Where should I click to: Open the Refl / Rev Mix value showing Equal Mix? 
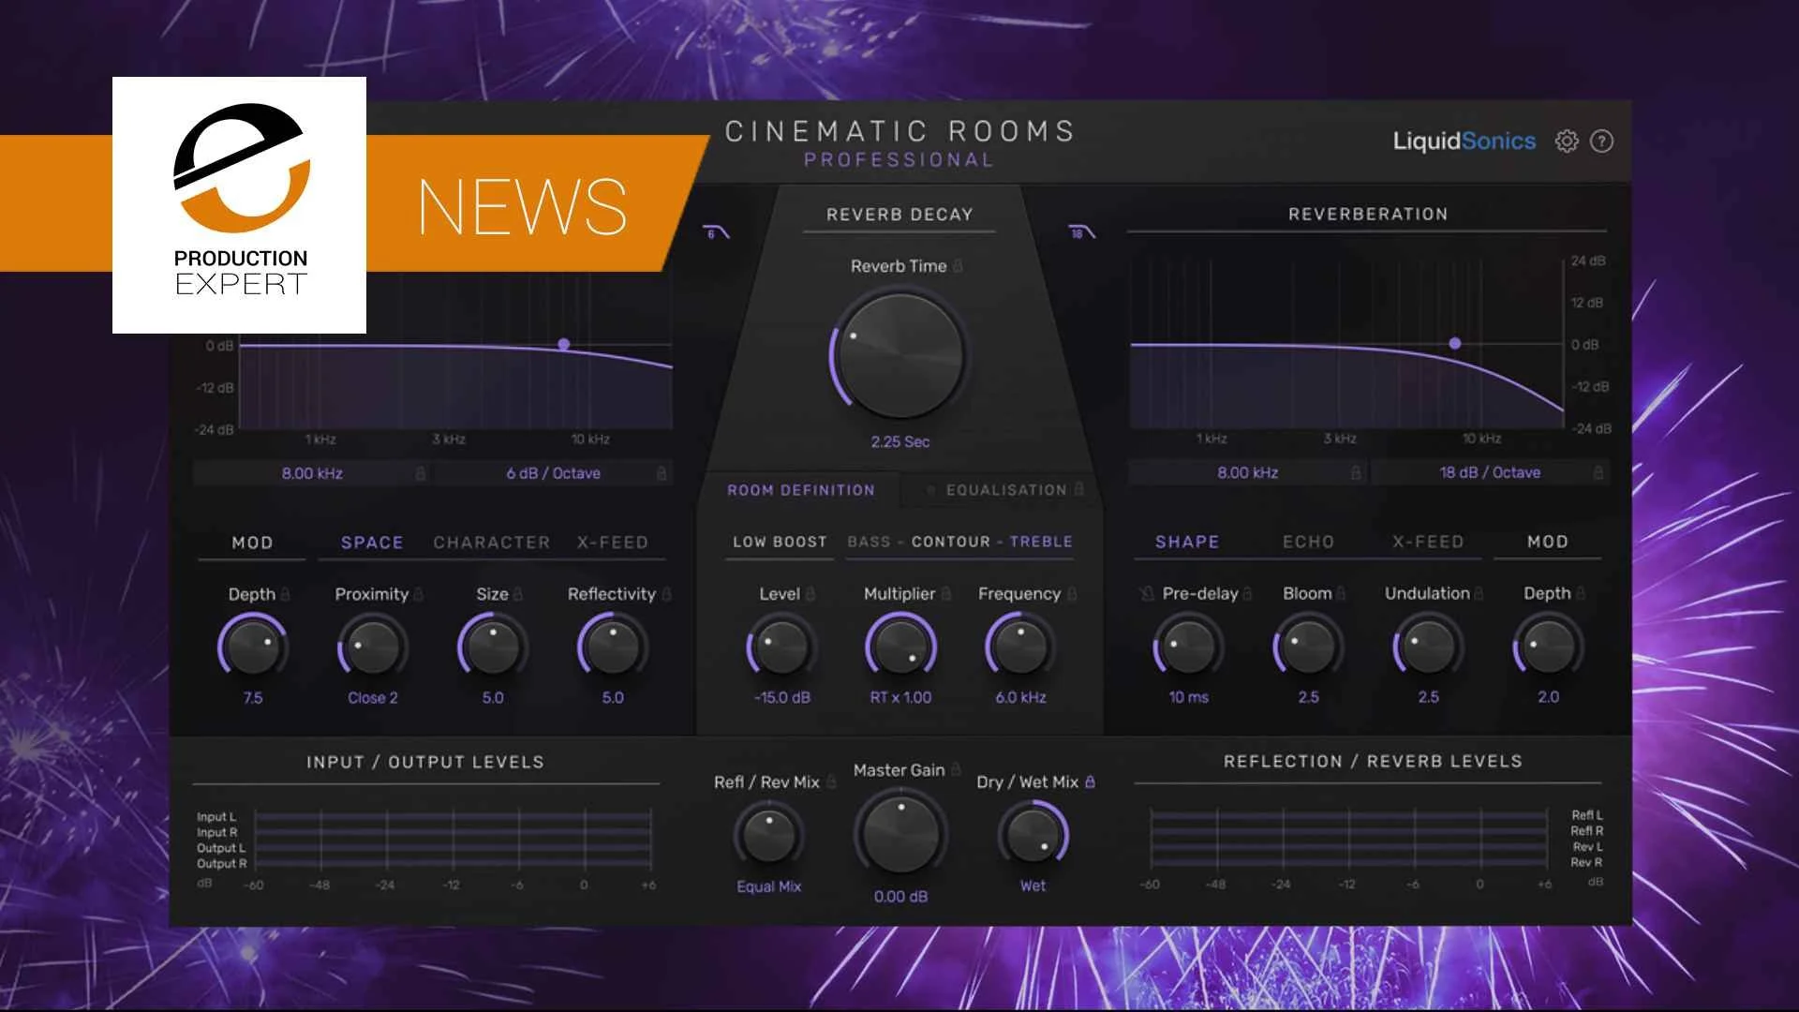tap(768, 885)
